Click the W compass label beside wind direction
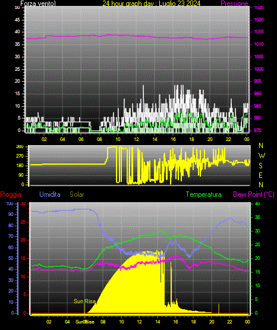Image resolution: width=277 pixels, height=330 pixels. click(262, 156)
